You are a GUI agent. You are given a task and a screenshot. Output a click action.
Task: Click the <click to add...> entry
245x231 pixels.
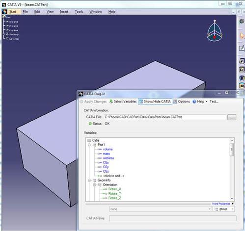pyautogui.click(x=114, y=176)
